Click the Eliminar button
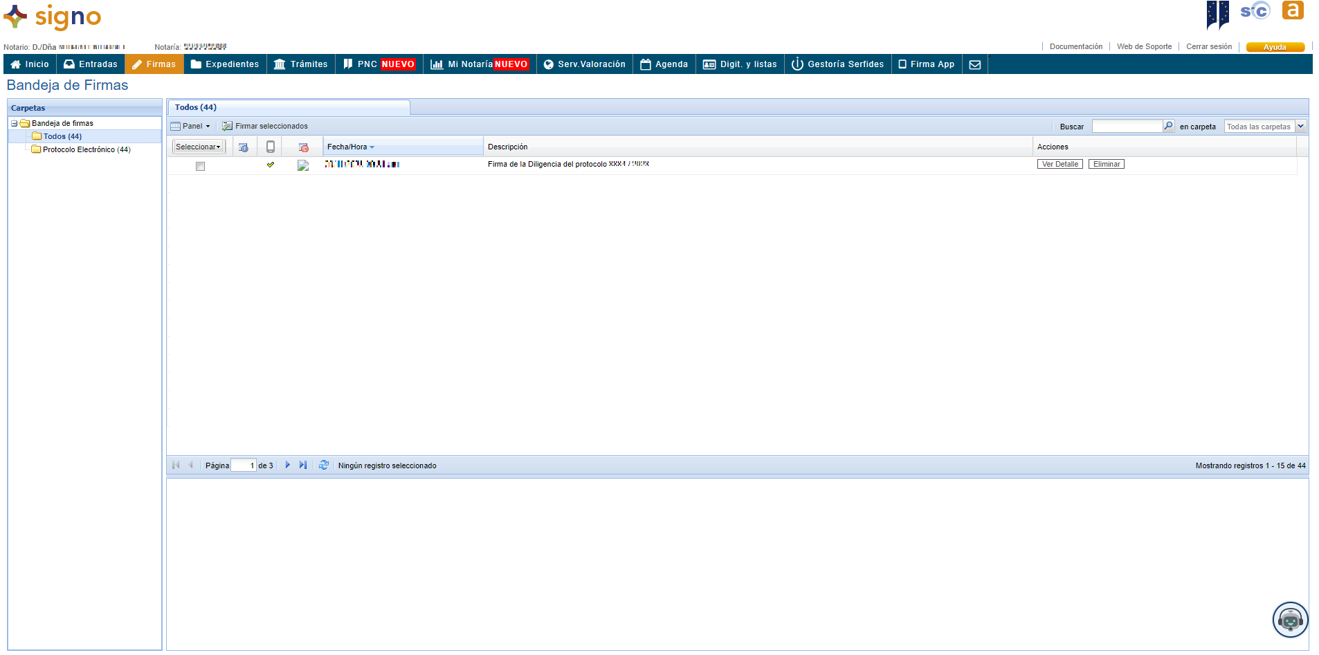The width and height of the screenshot is (1319, 655). (1106, 164)
